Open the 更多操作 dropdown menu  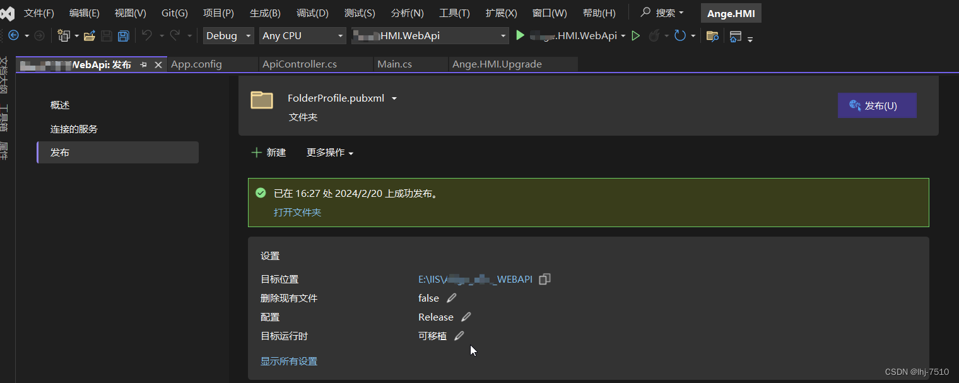[x=329, y=152]
